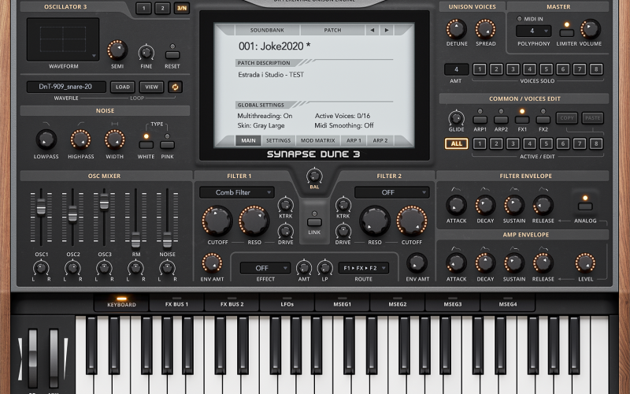Screen dimensions: 630x394
Task: Toggle the FX2 switch
Action: pos(543,120)
